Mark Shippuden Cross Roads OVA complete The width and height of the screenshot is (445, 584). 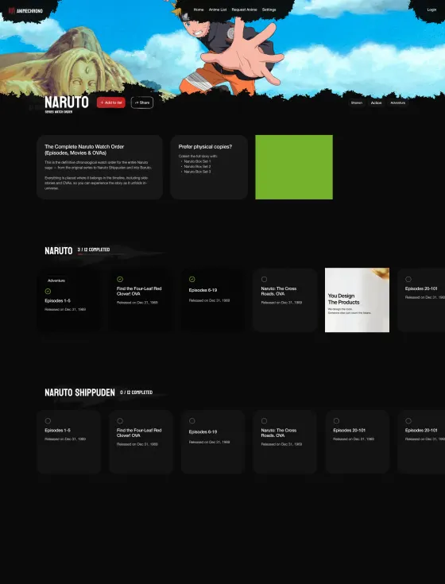(x=264, y=421)
